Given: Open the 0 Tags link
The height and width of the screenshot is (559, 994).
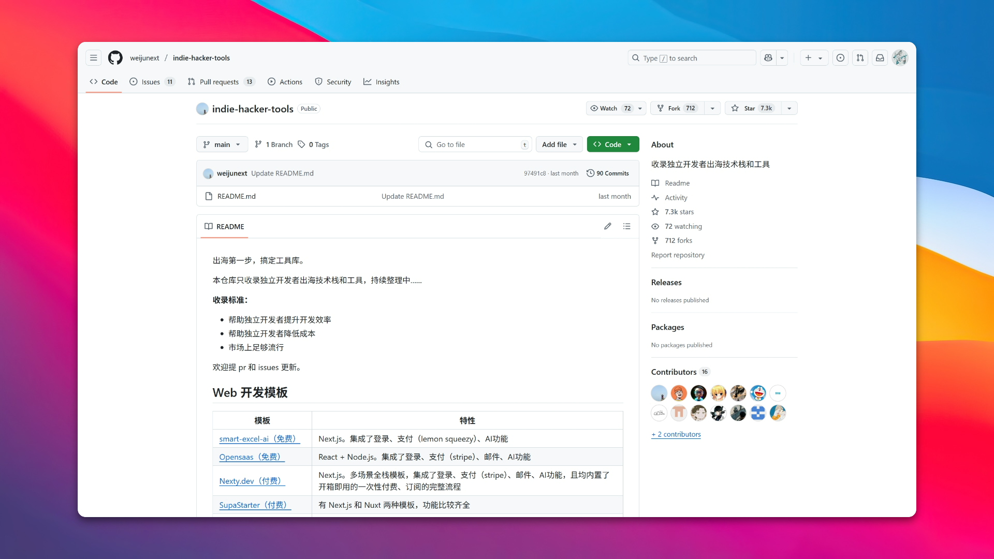Looking at the screenshot, I should point(313,144).
